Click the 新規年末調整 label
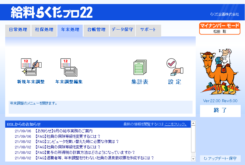This screenshot has width=245, height=165. pos(31,82)
